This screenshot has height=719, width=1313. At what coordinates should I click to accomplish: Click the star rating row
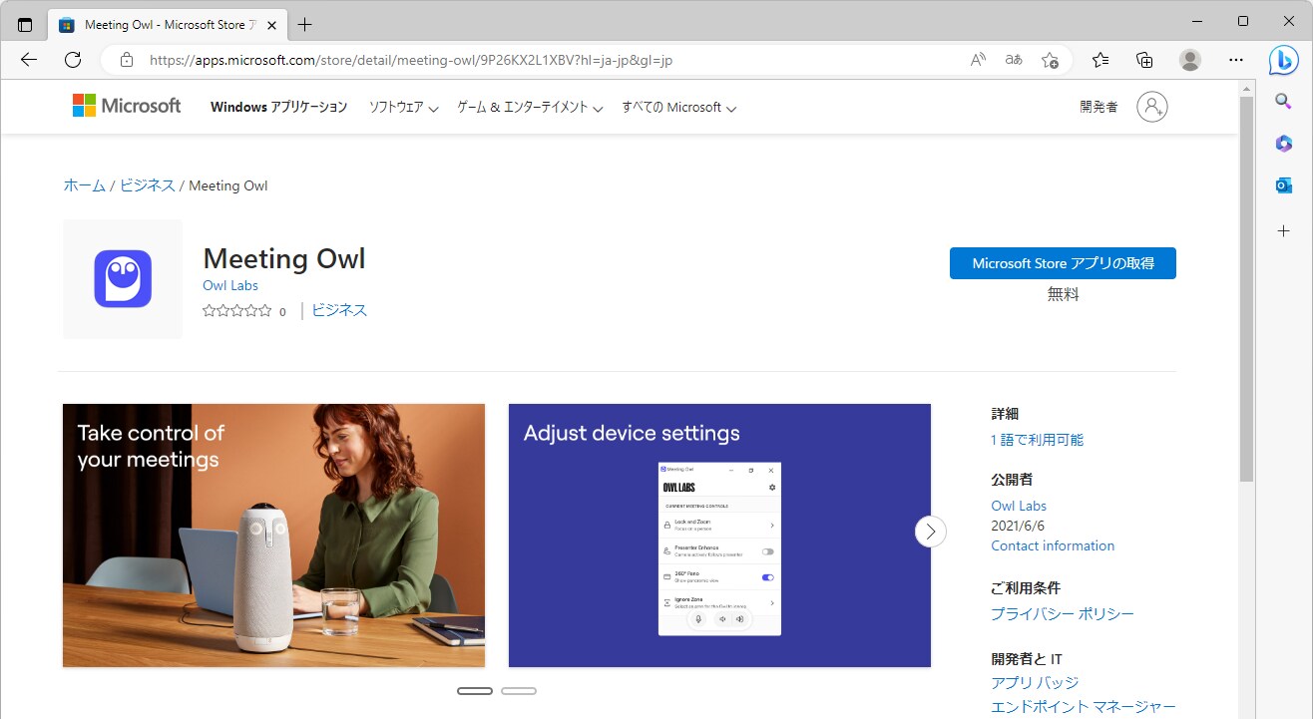[237, 311]
